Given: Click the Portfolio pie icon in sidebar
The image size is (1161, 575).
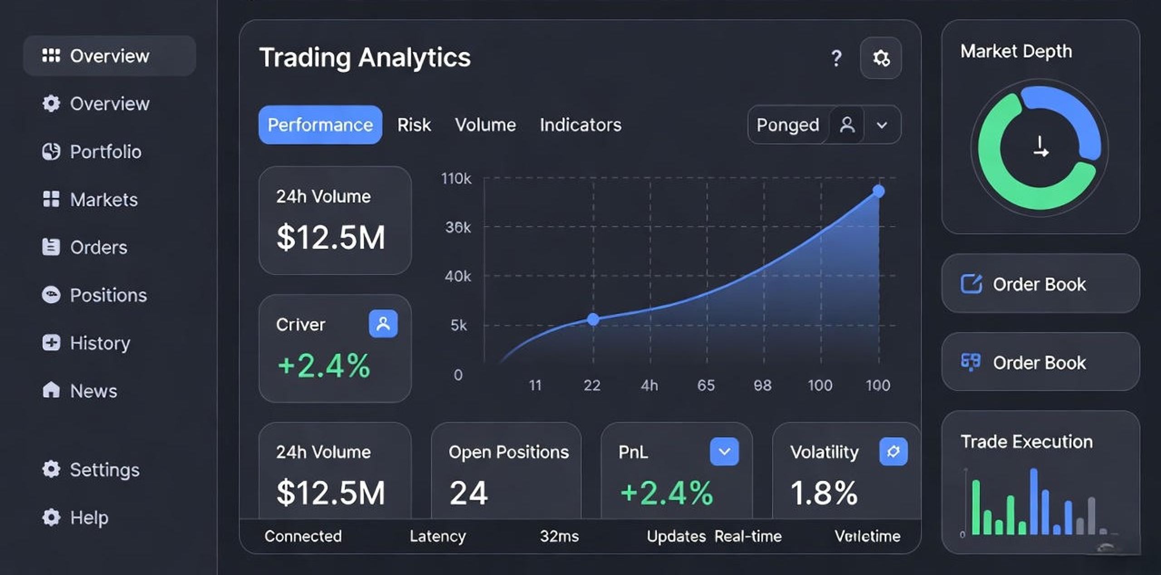Looking at the screenshot, I should coord(51,151).
